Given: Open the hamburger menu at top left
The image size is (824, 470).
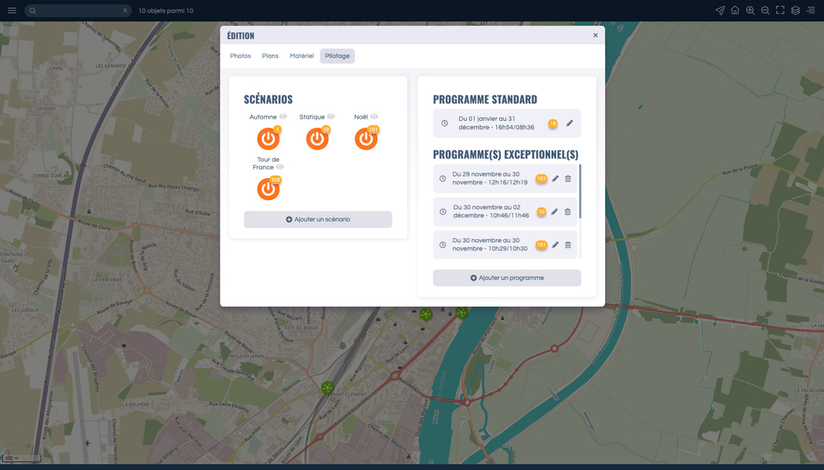Looking at the screenshot, I should point(12,11).
